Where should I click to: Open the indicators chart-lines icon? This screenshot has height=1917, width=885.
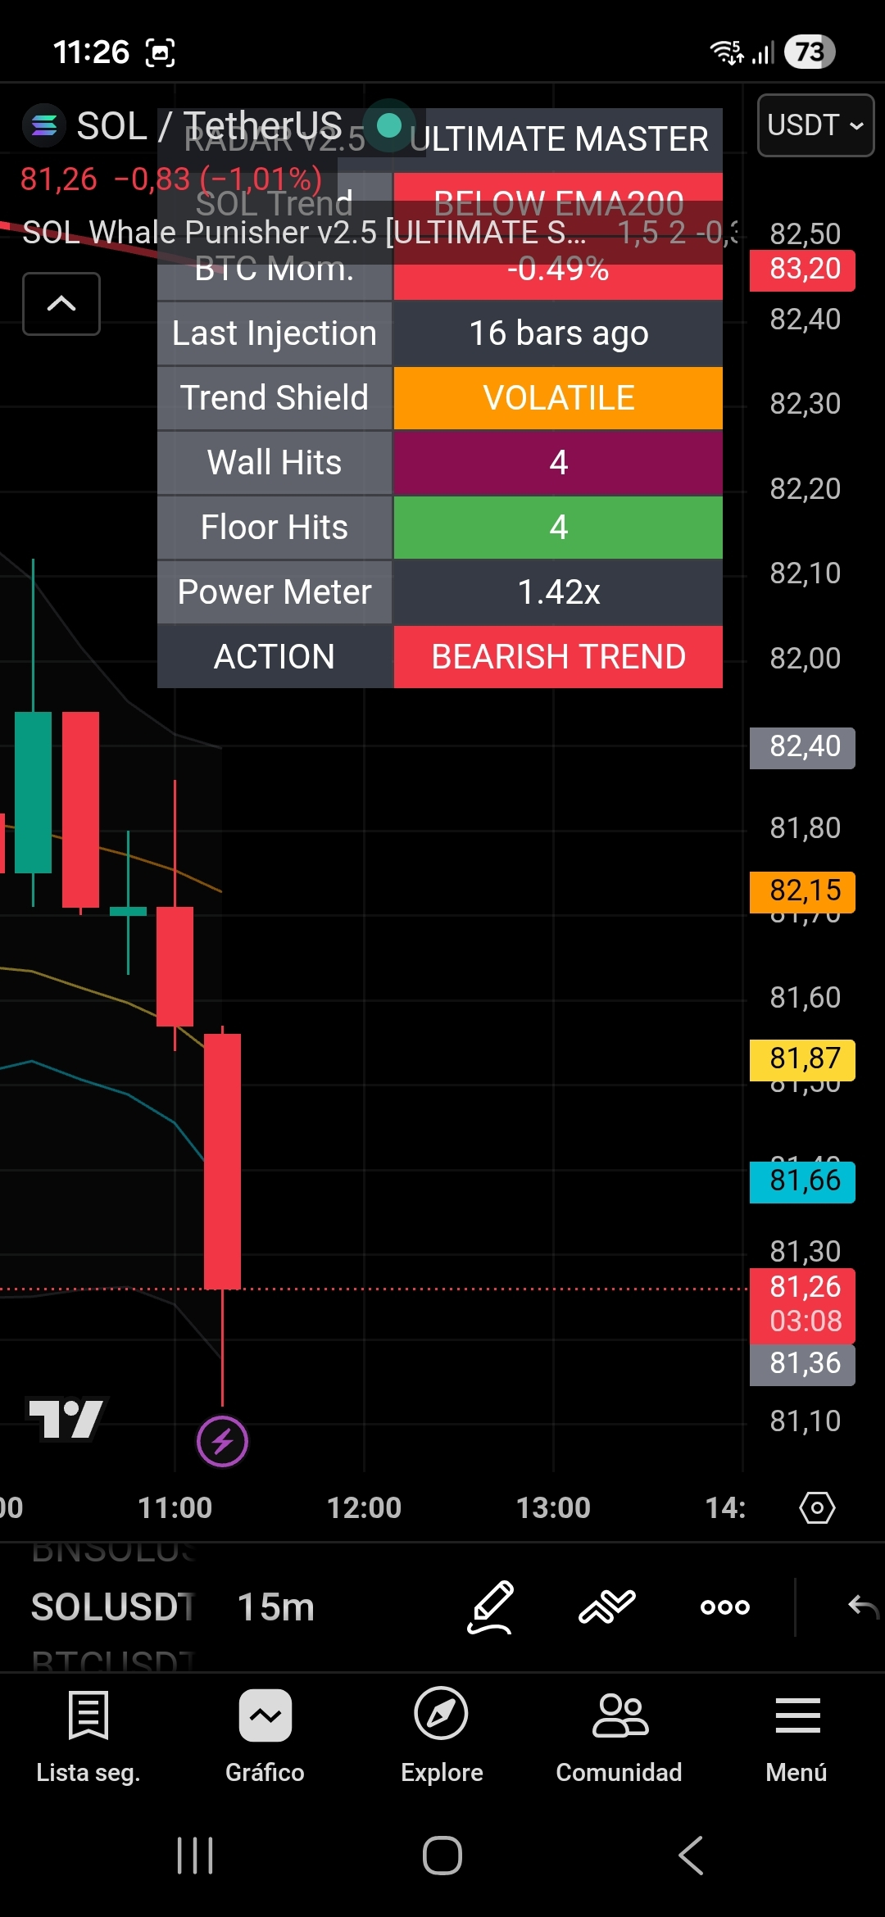click(x=606, y=1607)
